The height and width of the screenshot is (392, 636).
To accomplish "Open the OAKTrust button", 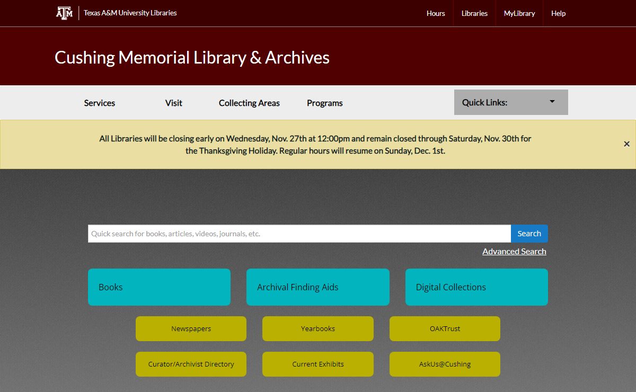I will point(445,328).
